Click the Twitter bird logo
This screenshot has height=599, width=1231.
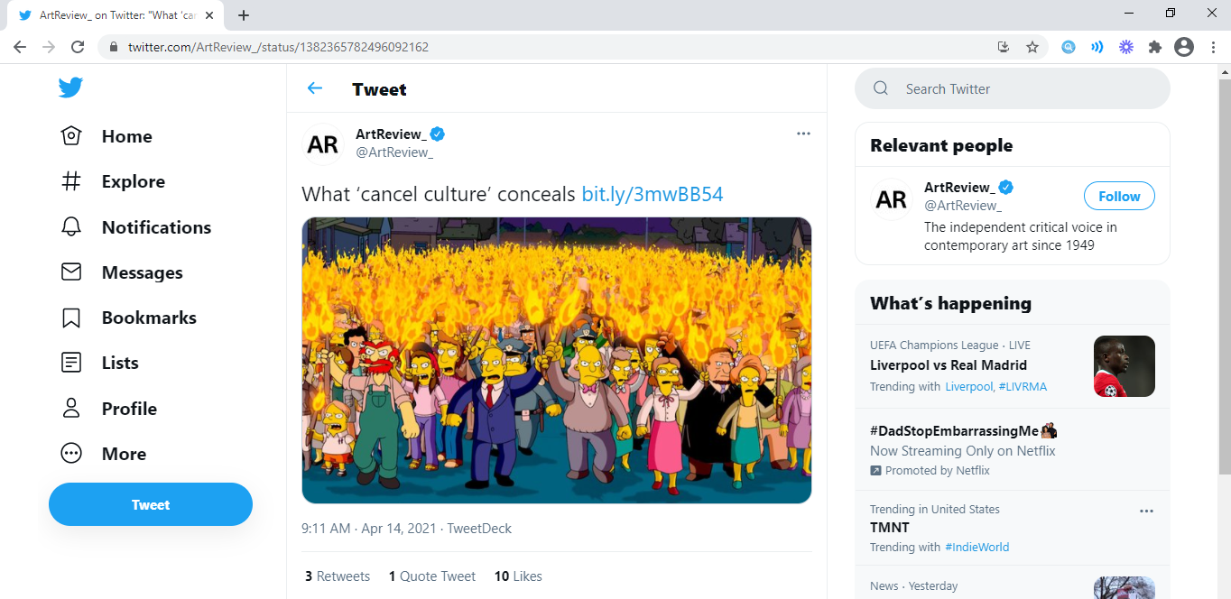70,88
